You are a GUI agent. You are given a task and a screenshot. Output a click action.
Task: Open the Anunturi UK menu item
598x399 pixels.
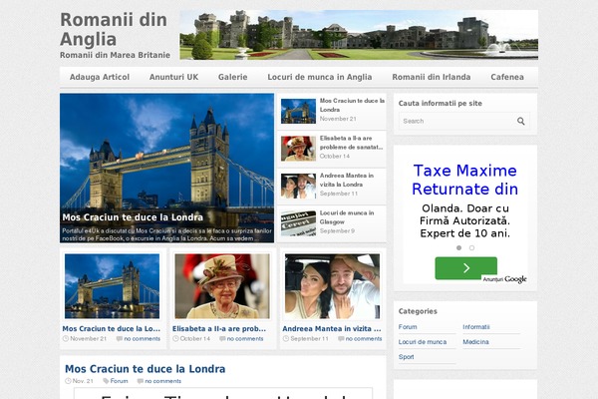pyautogui.click(x=173, y=77)
